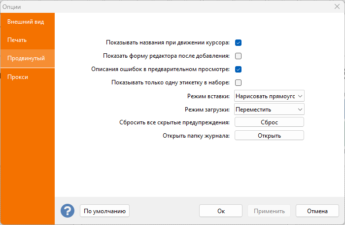Uncheck 'Описания ошибок в предварительном просмотре'
The image size is (345, 225).
[x=238, y=69]
